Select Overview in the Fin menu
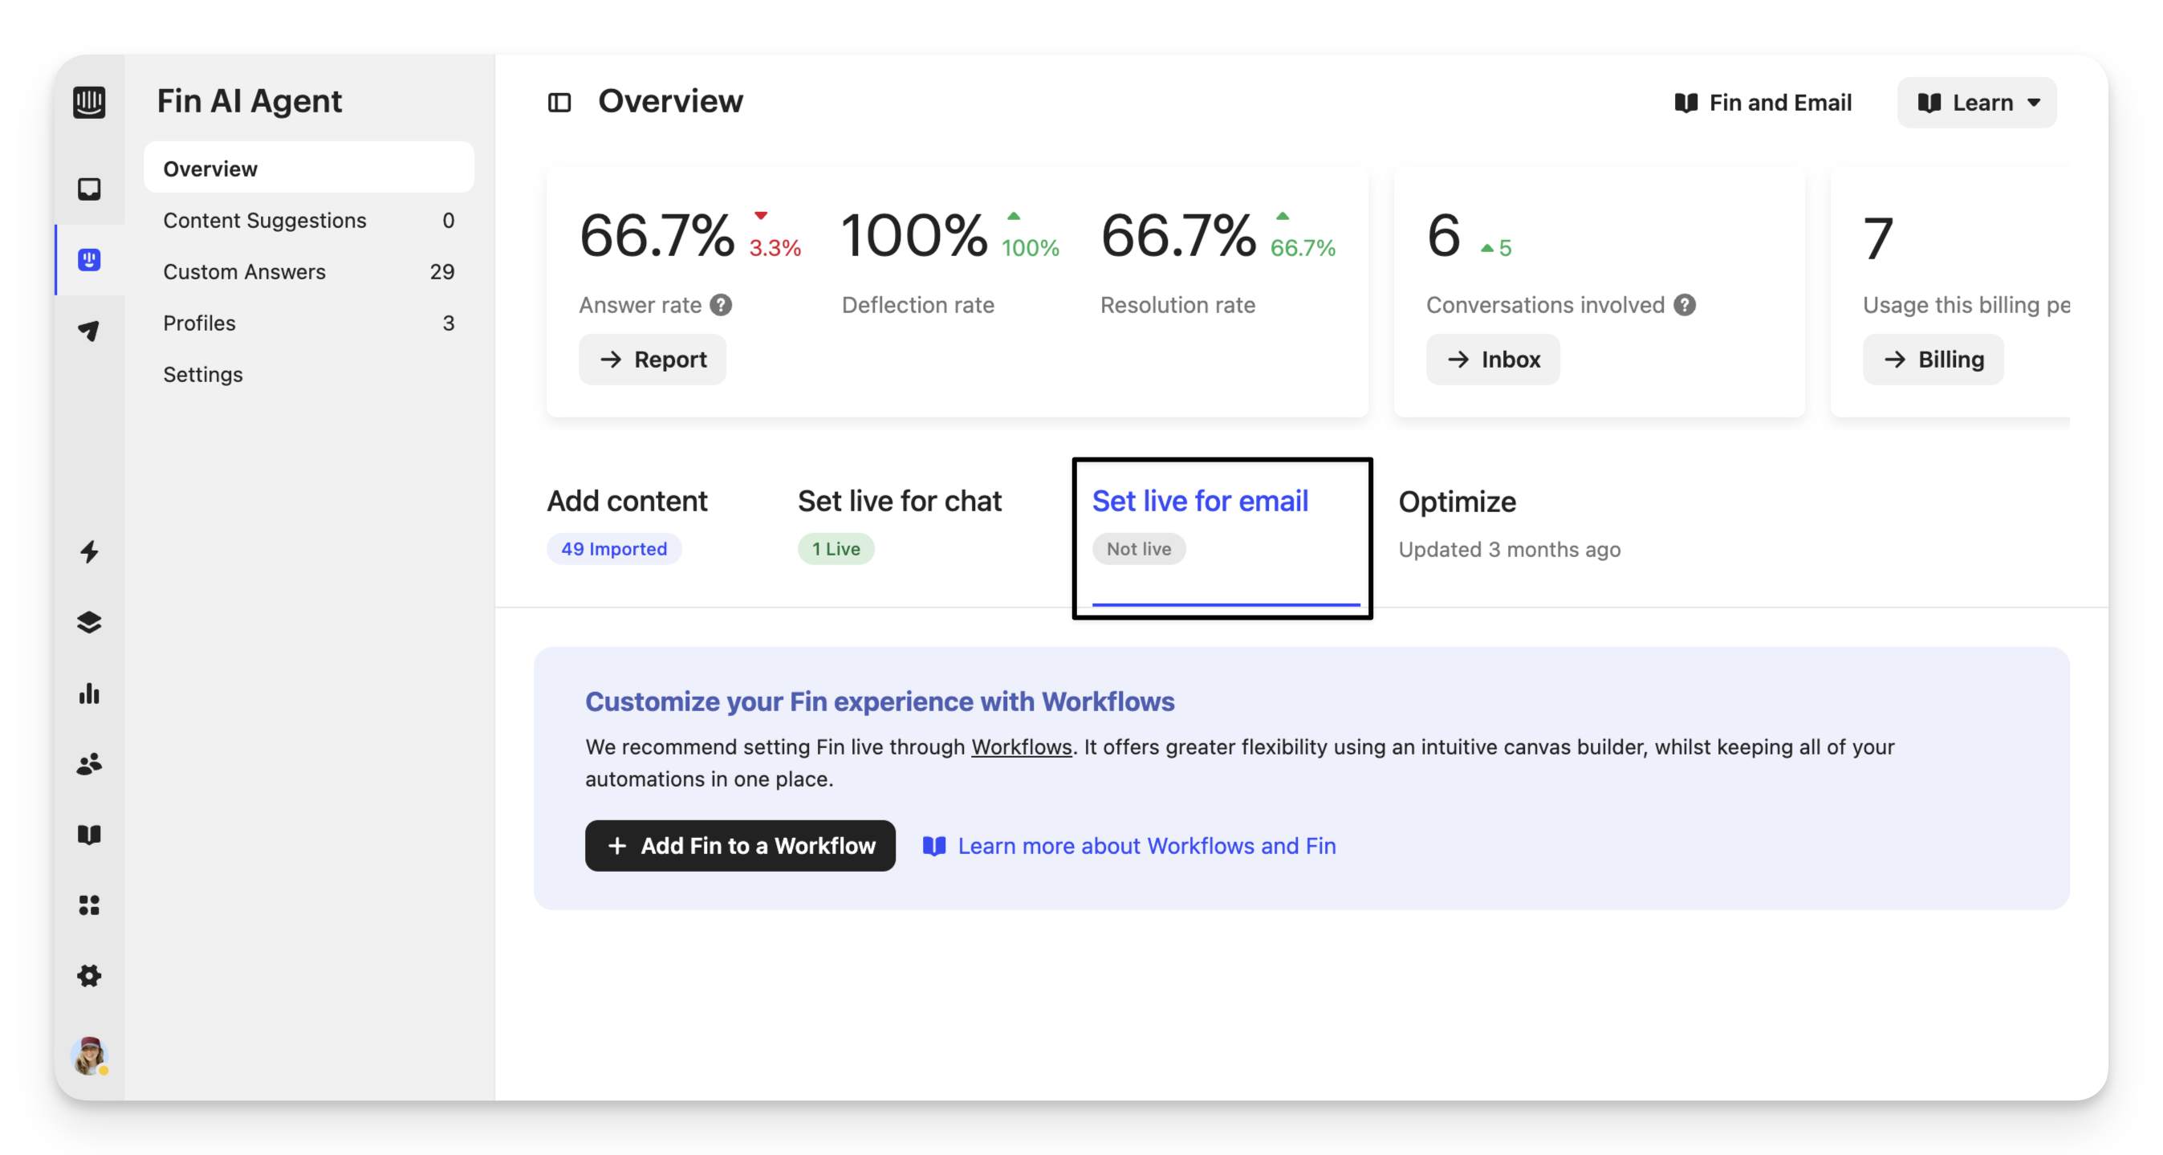The image size is (2163, 1155). (309, 168)
